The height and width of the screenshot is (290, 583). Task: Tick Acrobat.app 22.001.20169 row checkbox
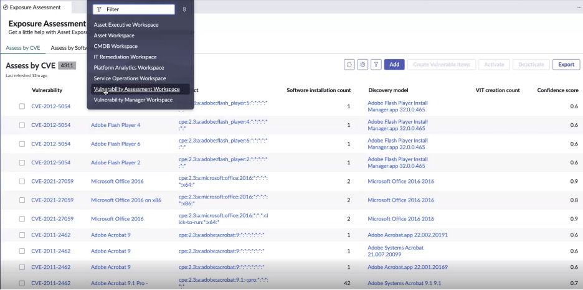coord(22,268)
